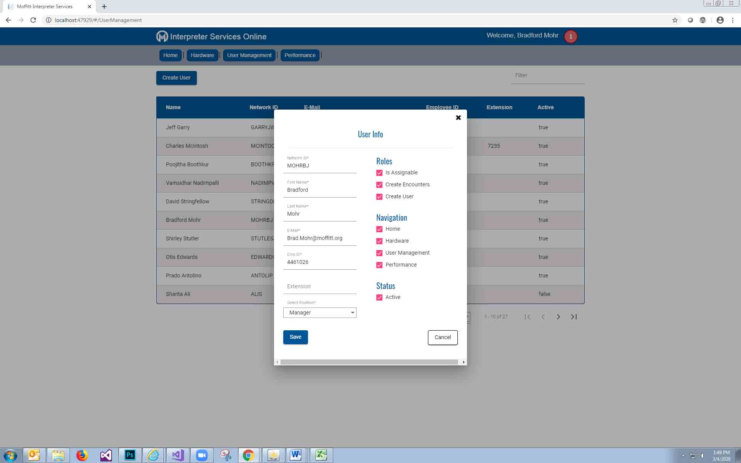Disable the Active status checkbox
Image resolution: width=741 pixels, height=463 pixels.
pos(379,297)
